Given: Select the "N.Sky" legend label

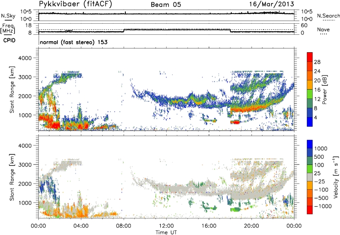Looking at the screenshot, I should tap(8, 16).
